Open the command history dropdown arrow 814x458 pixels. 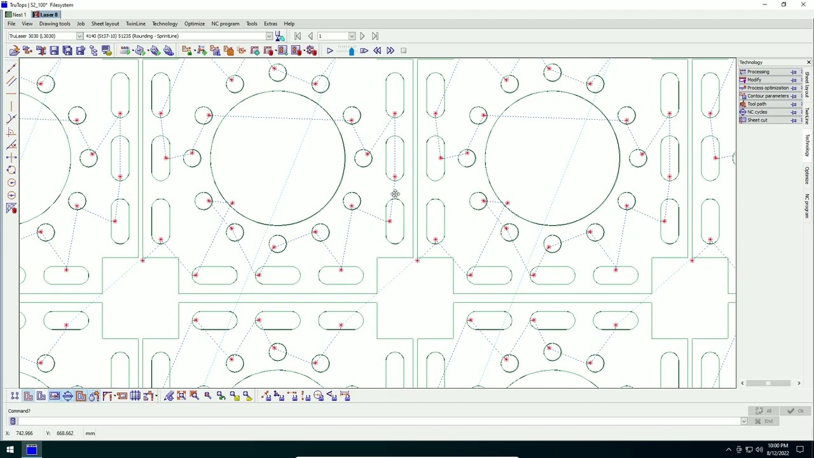point(743,421)
